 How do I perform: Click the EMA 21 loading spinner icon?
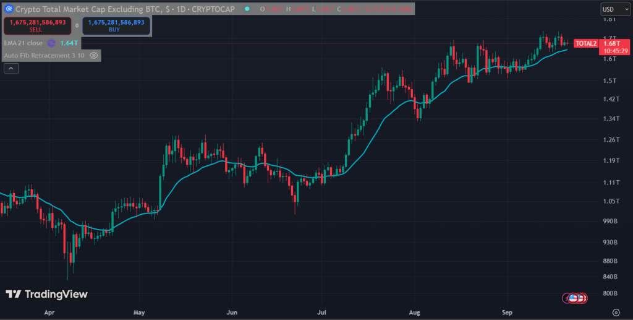tap(51, 43)
